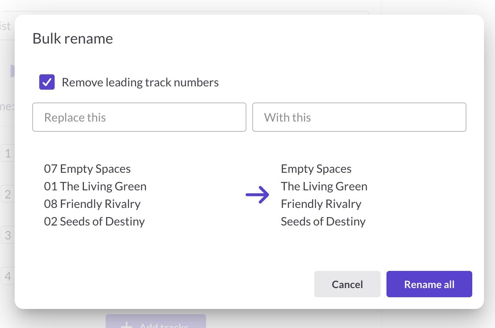Confirm with Rename all button

pos(429,284)
